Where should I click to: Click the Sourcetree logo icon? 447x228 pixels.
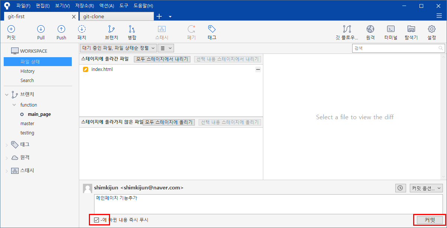pyautogui.click(x=7, y=6)
